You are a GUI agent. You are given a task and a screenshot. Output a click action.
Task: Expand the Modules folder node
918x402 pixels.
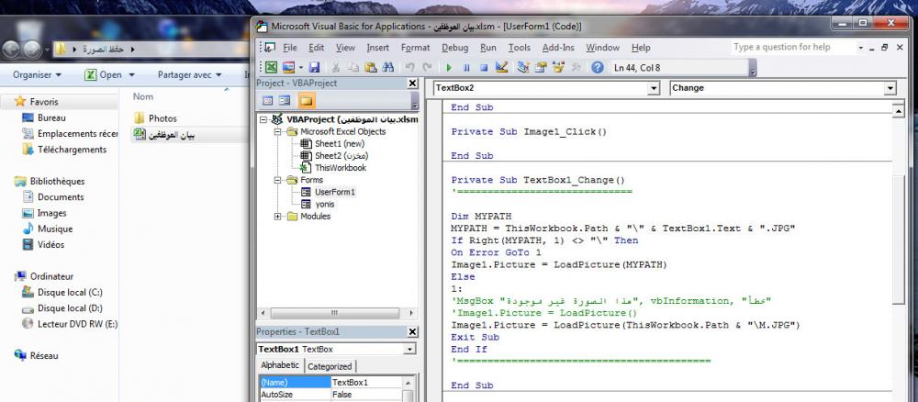tap(277, 217)
